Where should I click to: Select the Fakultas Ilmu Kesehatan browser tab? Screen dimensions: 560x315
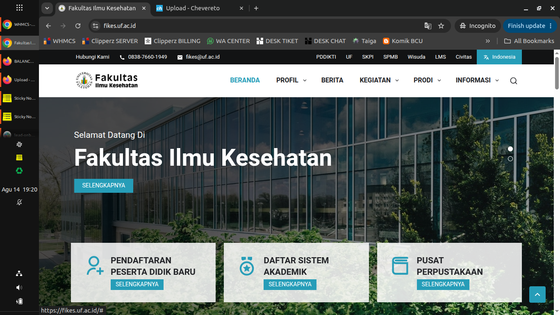pyautogui.click(x=102, y=8)
